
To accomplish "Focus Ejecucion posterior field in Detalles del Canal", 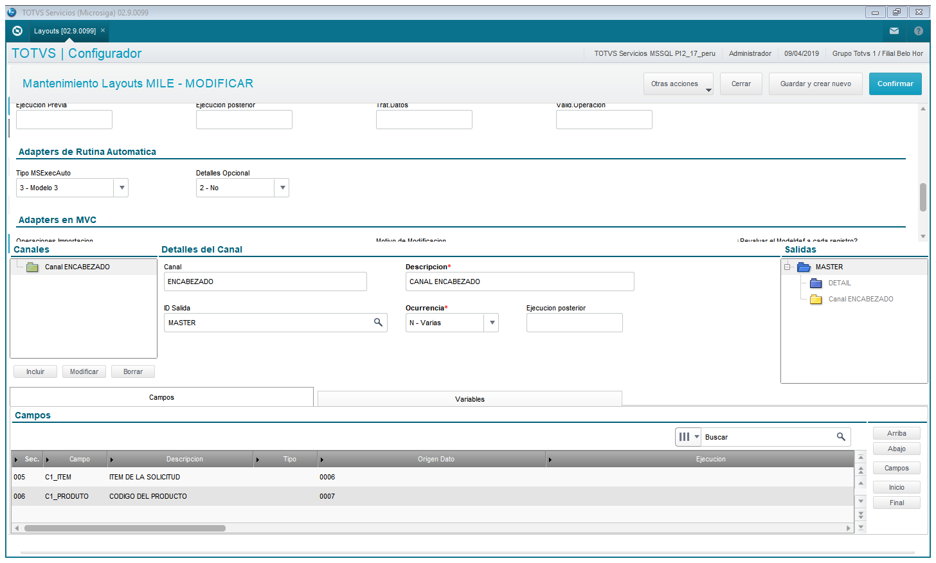I will (575, 323).
